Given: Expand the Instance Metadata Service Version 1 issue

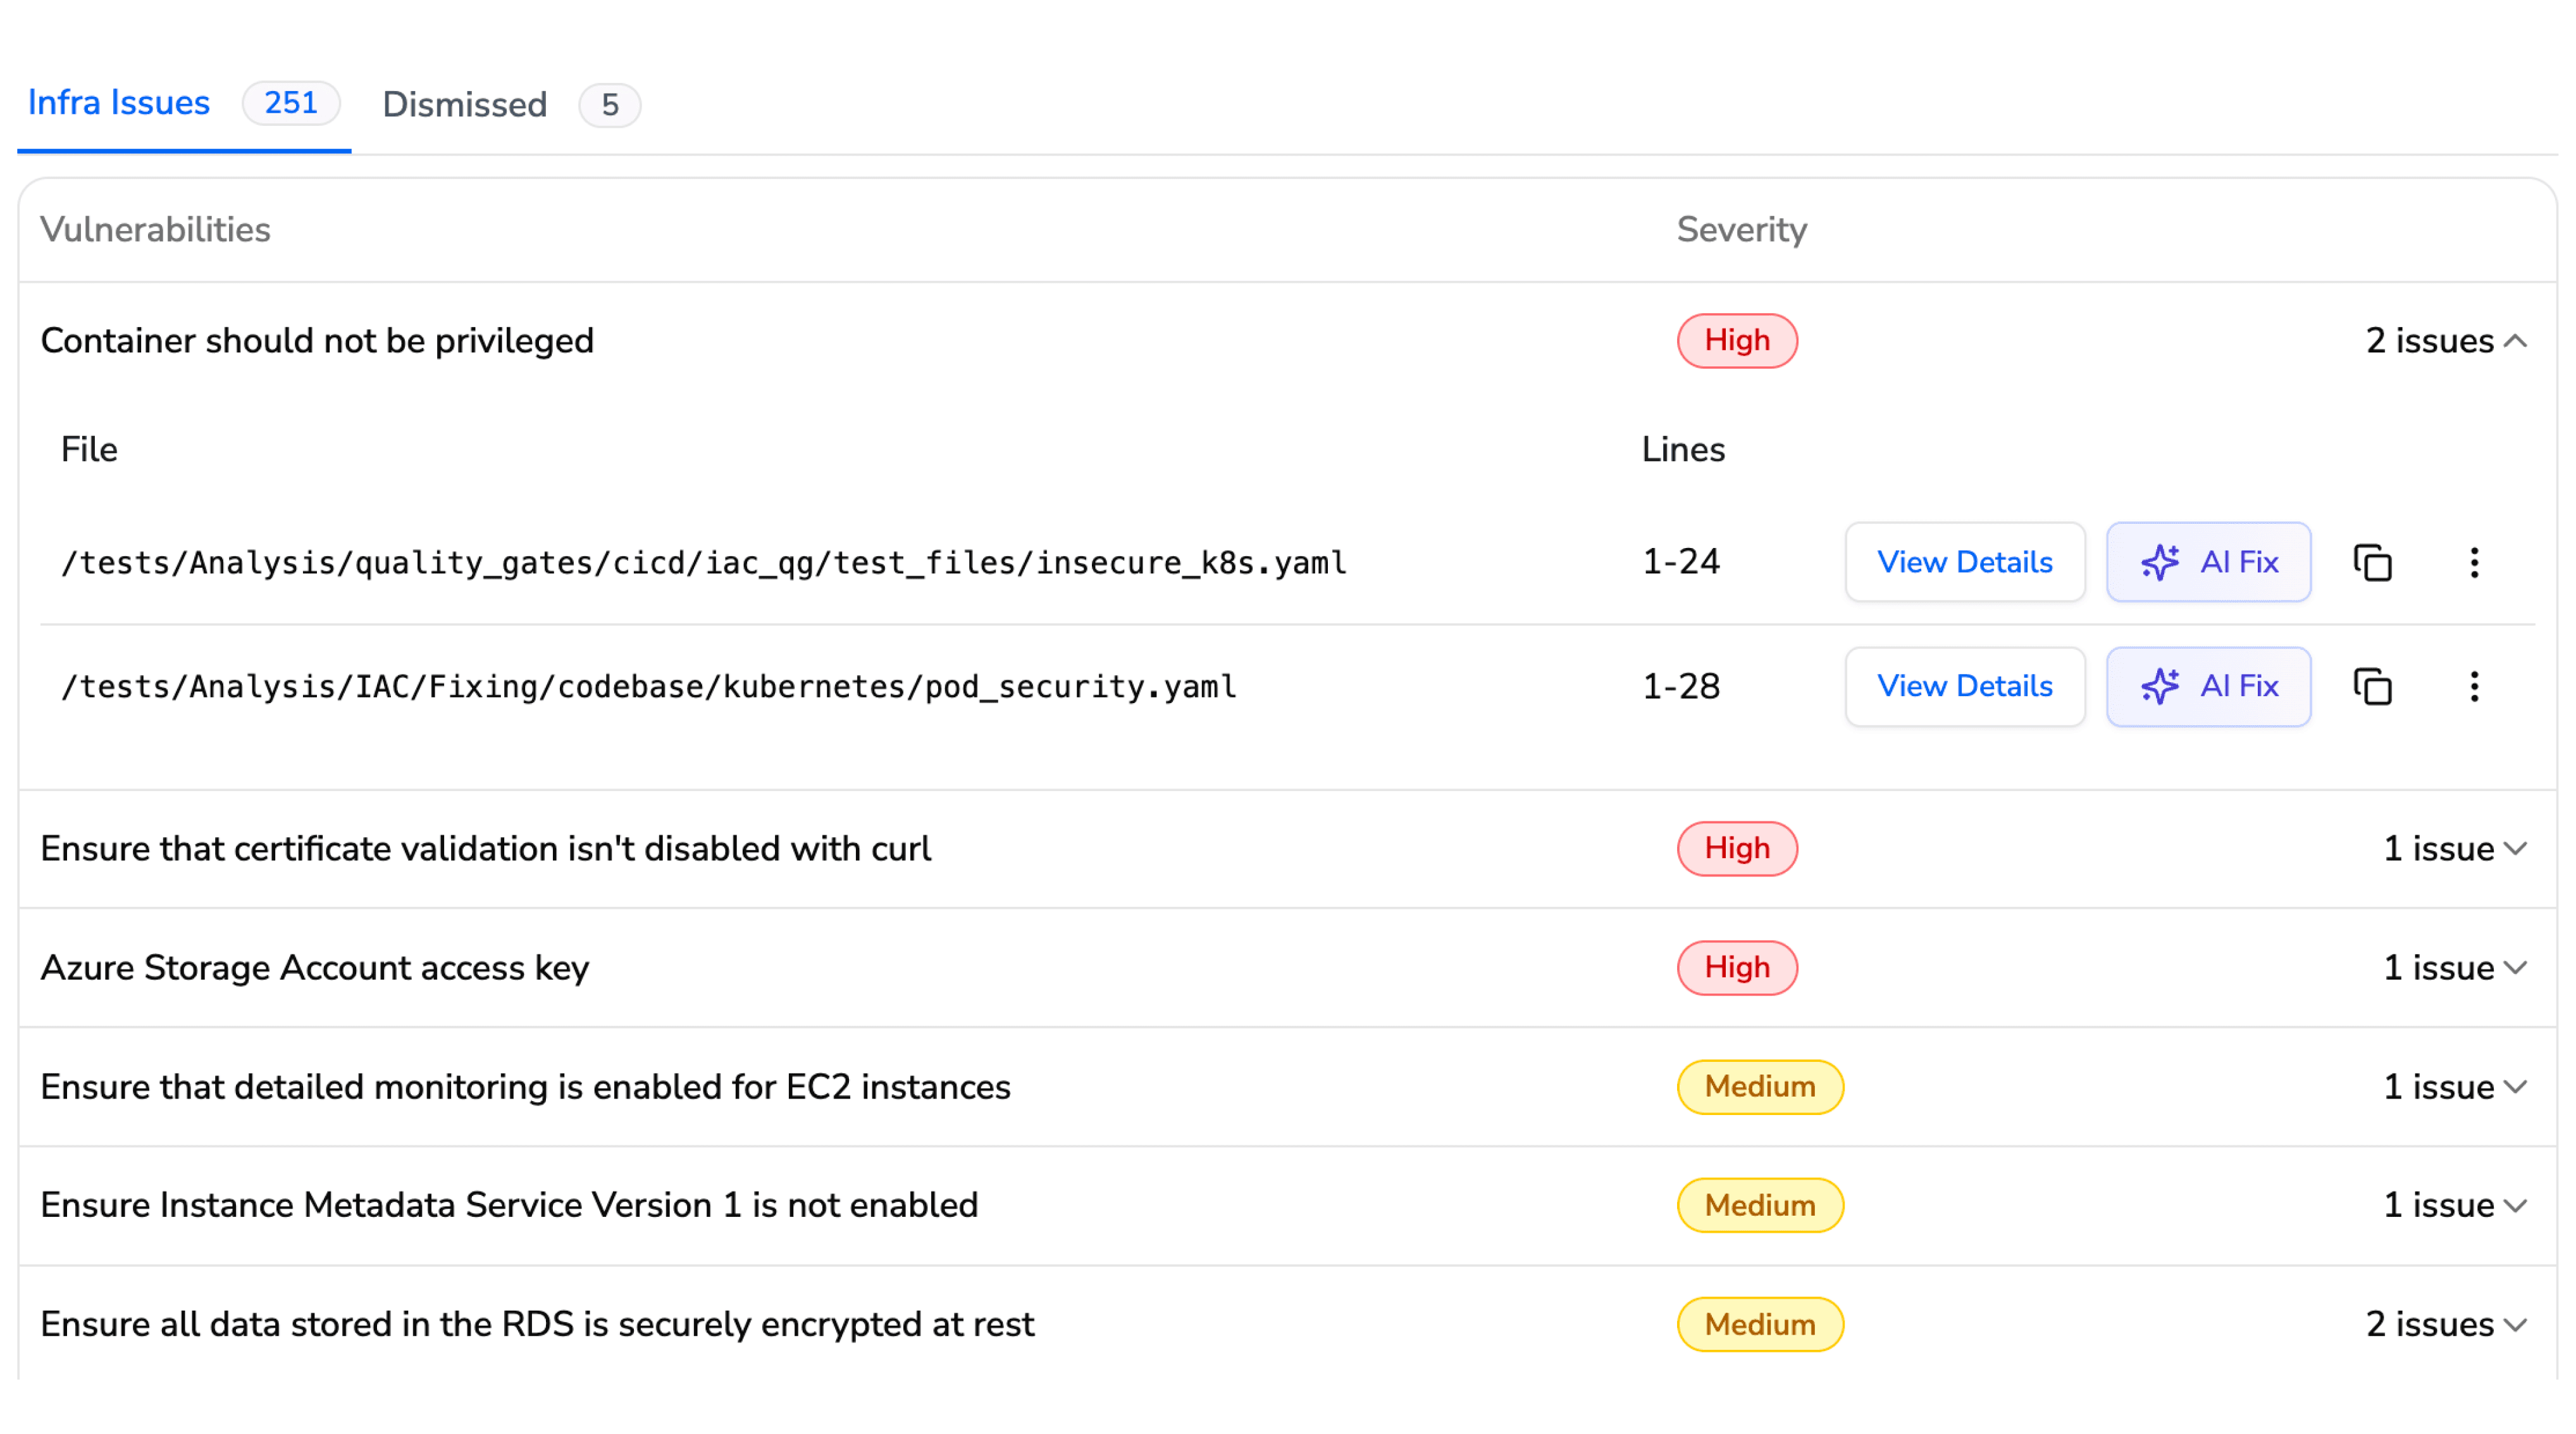Looking at the screenshot, I should tap(2455, 1205).
